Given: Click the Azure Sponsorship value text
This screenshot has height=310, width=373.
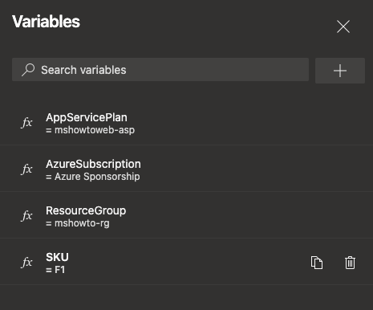Looking at the screenshot, I should pyautogui.click(x=97, y=177).
